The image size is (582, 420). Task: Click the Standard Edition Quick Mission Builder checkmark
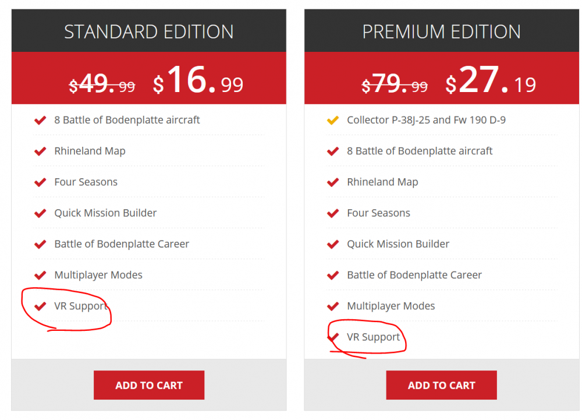[x=40, y=213]
